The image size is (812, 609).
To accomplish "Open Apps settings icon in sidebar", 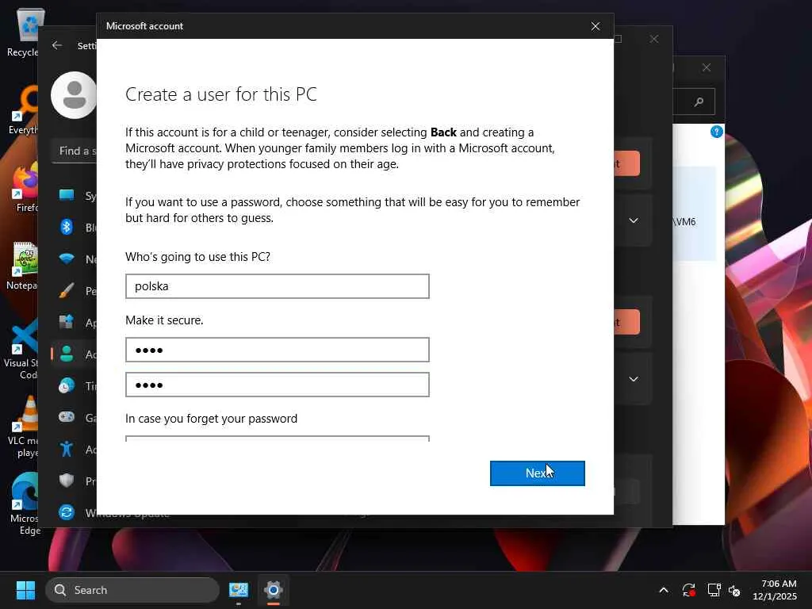I will 67,322.
